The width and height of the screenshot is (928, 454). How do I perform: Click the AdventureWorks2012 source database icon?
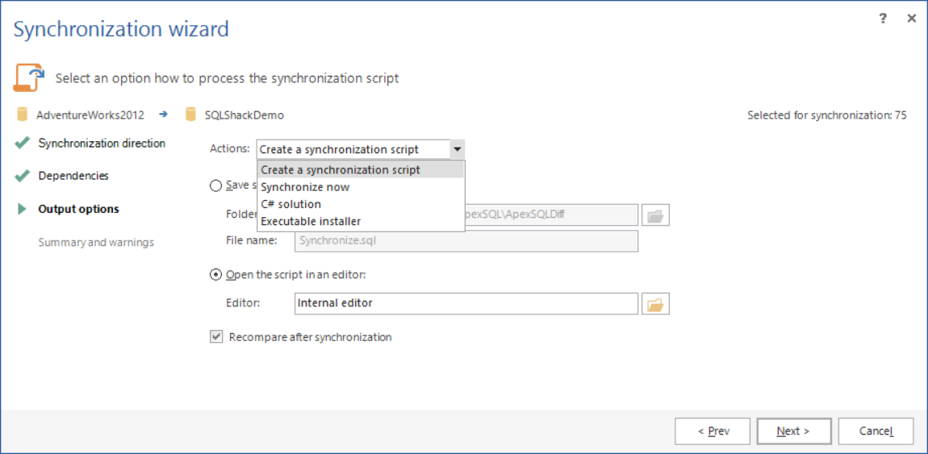[23, 115]
